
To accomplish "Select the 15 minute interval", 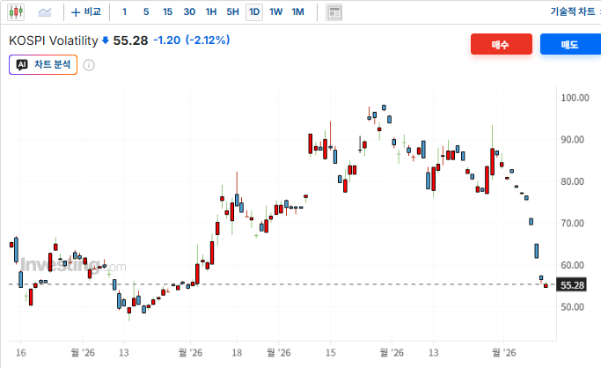I will [x=167, y=11].
